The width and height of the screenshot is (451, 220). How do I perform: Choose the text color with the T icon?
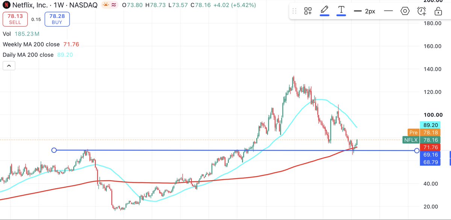coord(341,11)
